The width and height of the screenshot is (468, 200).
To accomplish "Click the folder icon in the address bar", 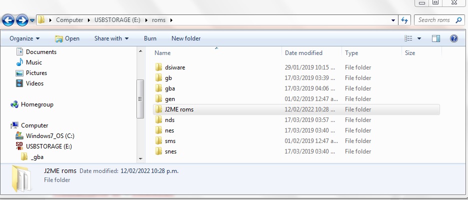I will 41,20.
